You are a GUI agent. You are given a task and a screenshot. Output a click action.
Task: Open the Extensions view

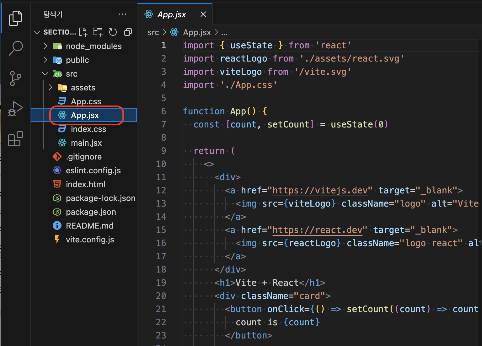tap(15, 139)
